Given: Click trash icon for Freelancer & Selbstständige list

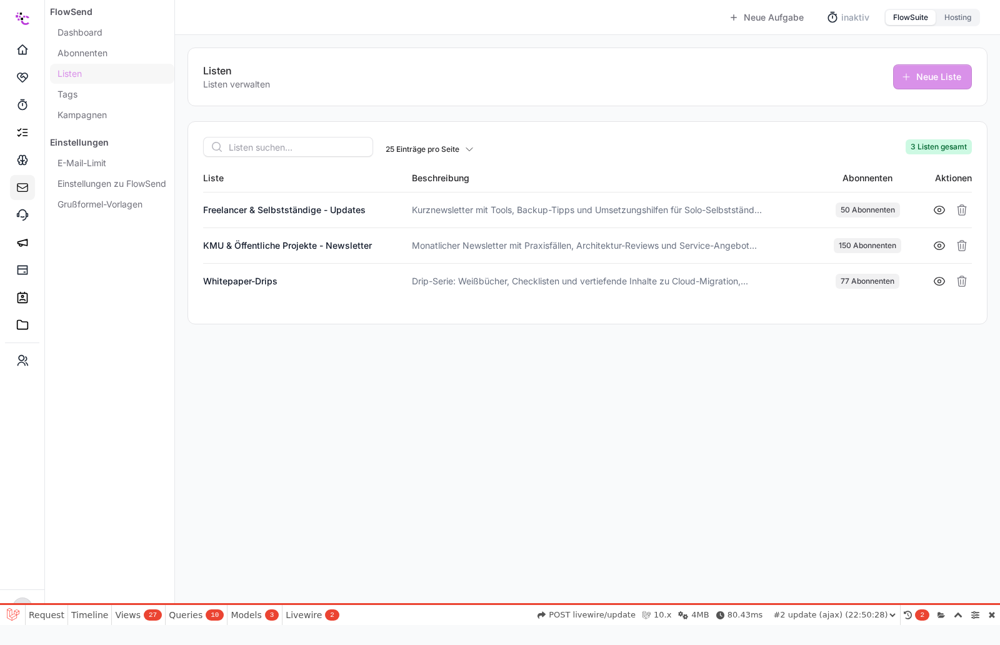Looking at the screenshot, I should click(962, 210).
